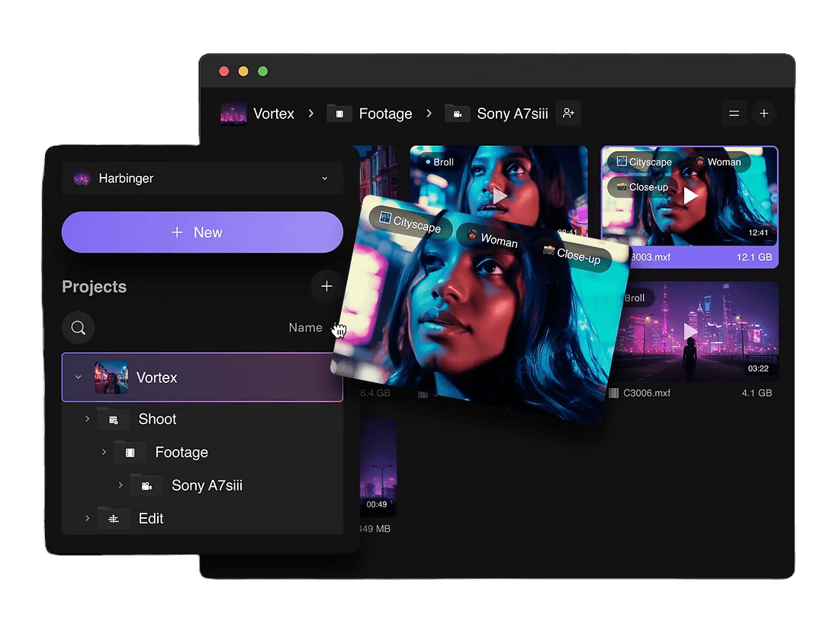Expand the Sony A7siii chevron in sidebar

click(121, 485)
